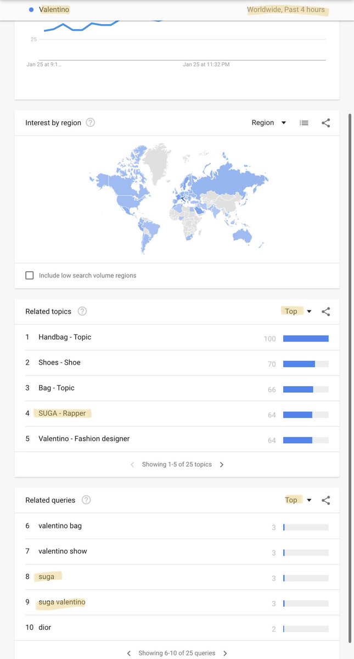354x659 pixels.
Task: Open Related topics help icon
Action: [x=82, y=311]
